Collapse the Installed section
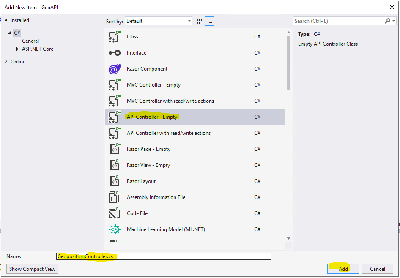The height and width of the screenshot is (278, 400). (6, 20)
